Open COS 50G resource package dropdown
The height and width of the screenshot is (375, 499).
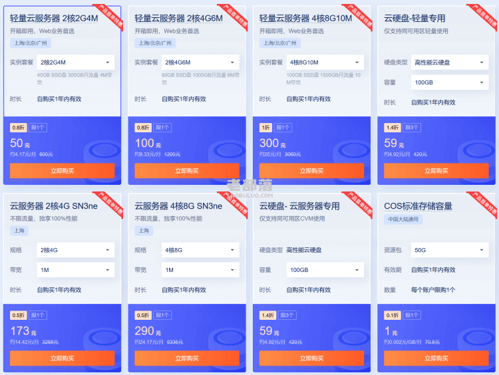pyautogui.click(x=450, y=250)
